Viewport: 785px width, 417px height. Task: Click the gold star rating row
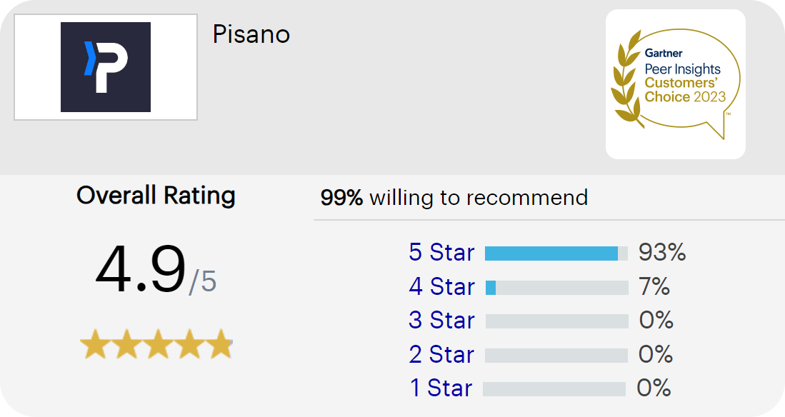(156, 344)
